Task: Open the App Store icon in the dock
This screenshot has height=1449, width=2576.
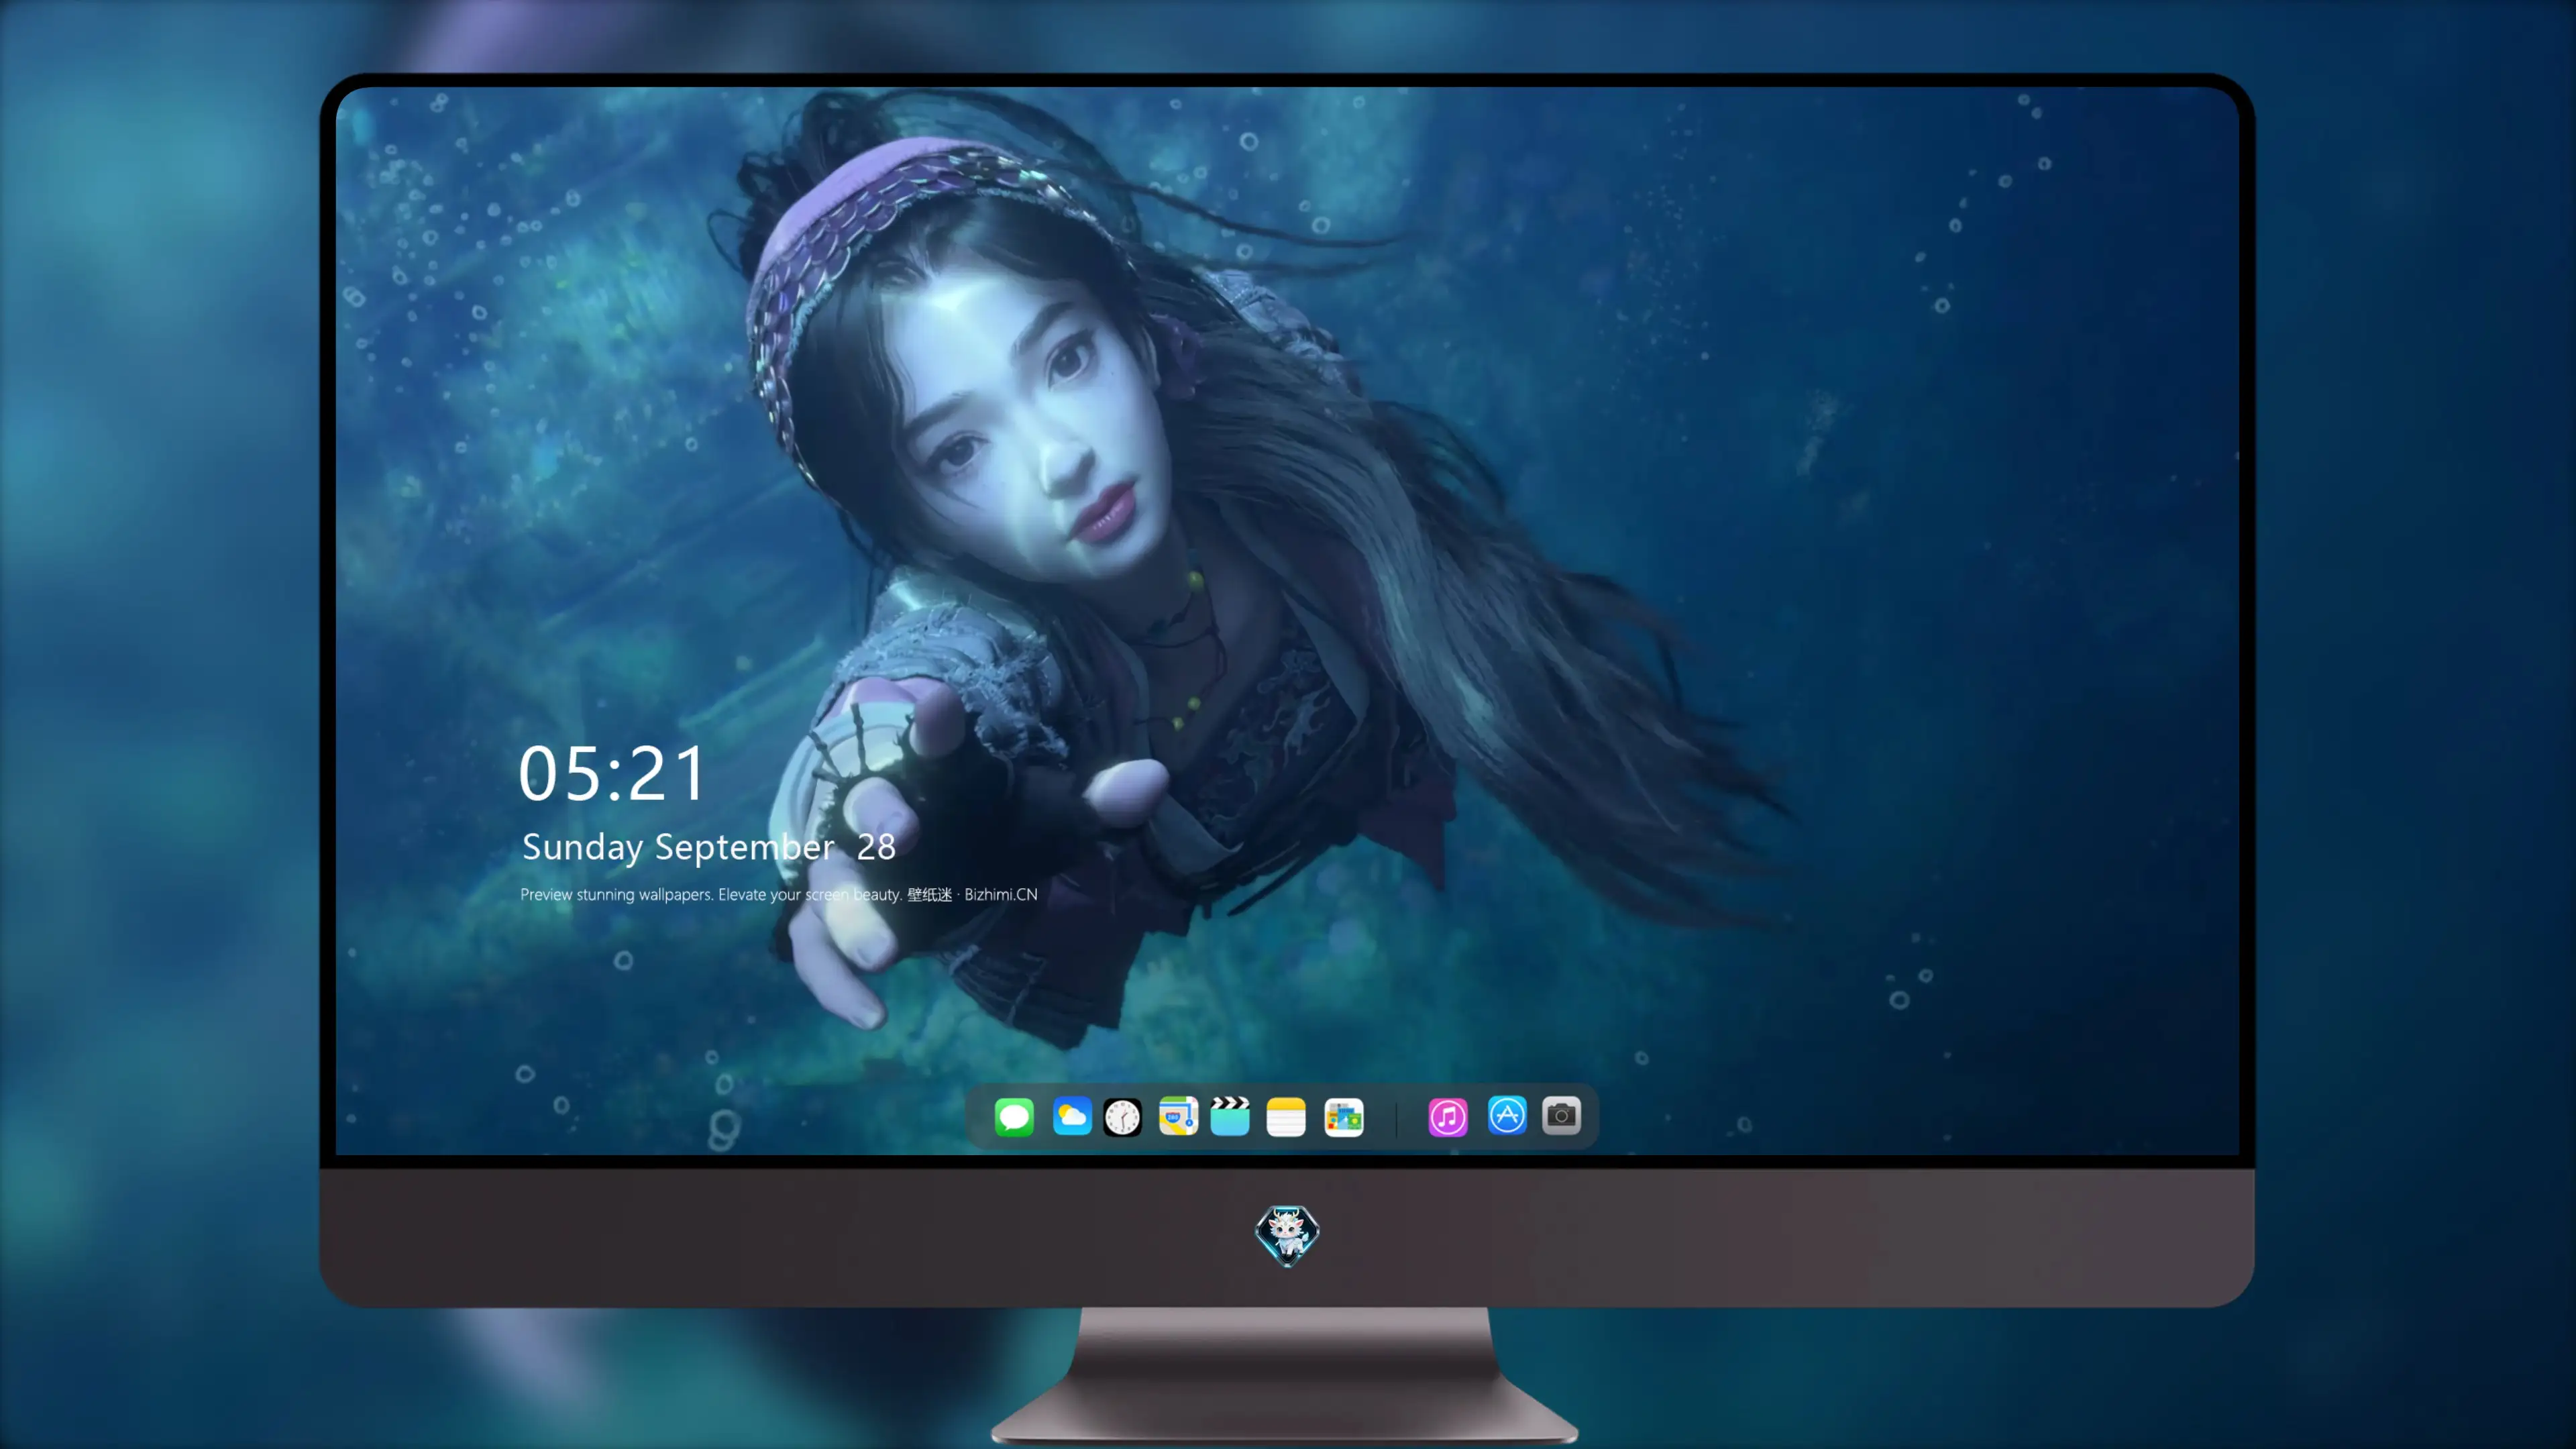Action: [1507, 1115]
